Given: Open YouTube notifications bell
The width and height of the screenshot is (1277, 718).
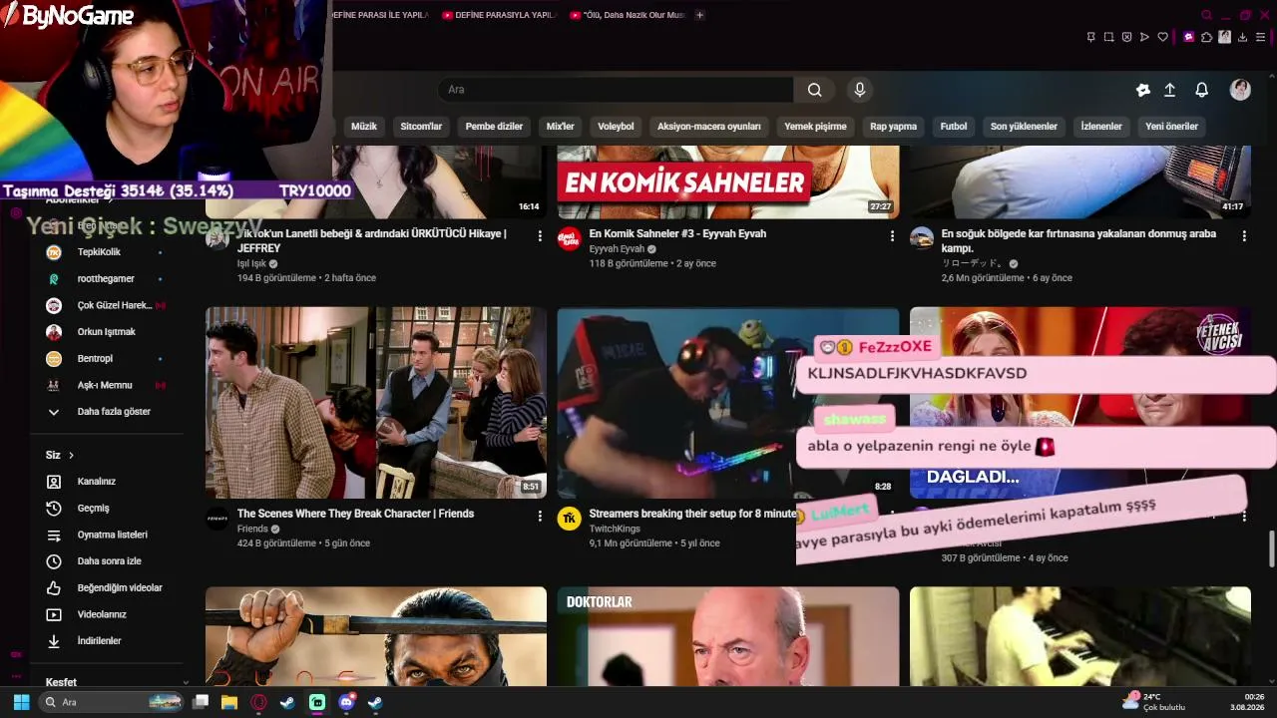Looking at the screenshot, I should point(1202,90).
